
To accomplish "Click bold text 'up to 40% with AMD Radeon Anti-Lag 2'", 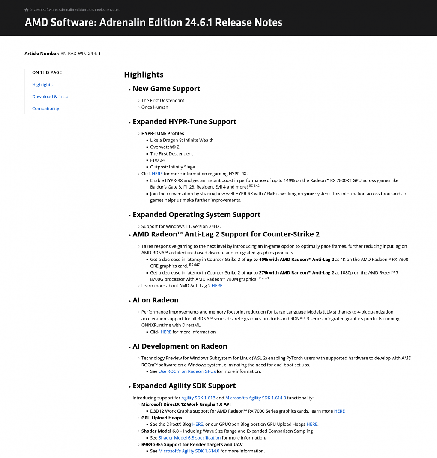I will point(290,259).
